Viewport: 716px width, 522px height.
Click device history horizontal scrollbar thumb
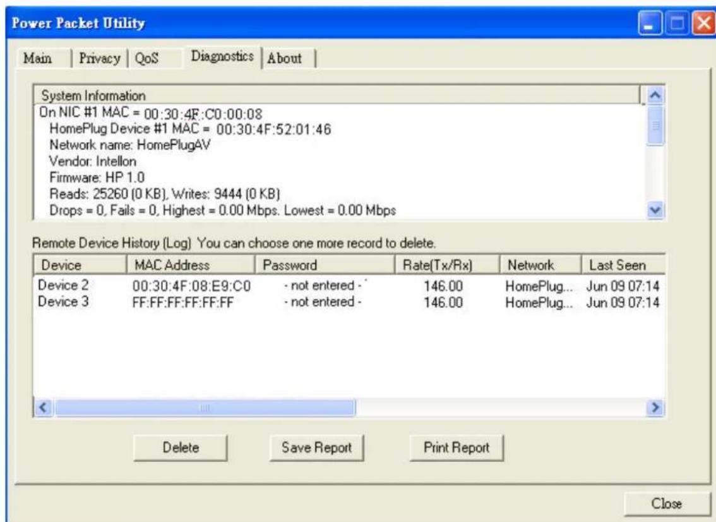(x=205, y=407)
